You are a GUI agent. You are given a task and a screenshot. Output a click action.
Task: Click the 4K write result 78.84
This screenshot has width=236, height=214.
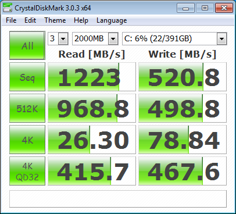click(183, 140)
